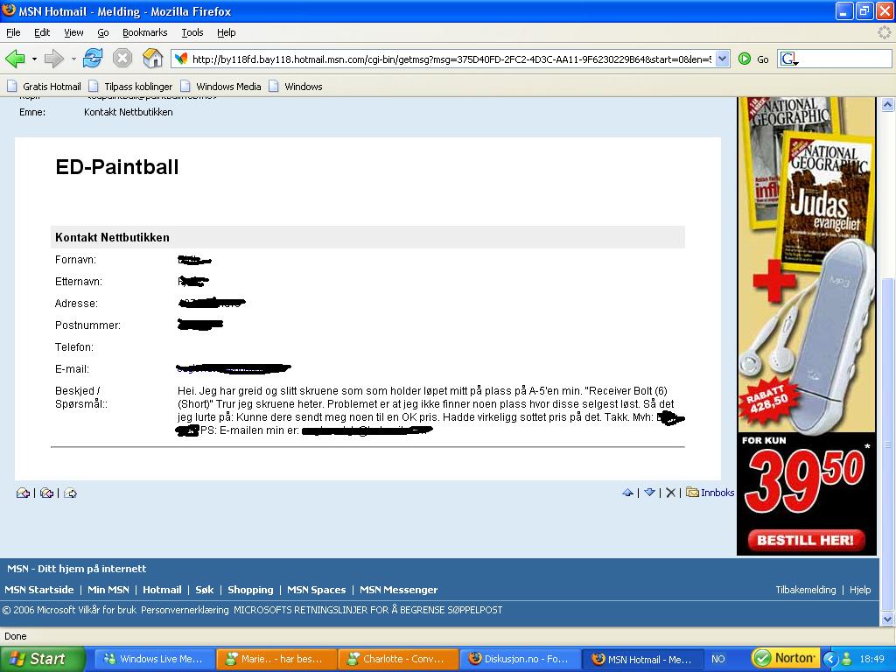Go to next message with down arrow
Viewport: 896px width, 672px height.
tap(650, 493)
